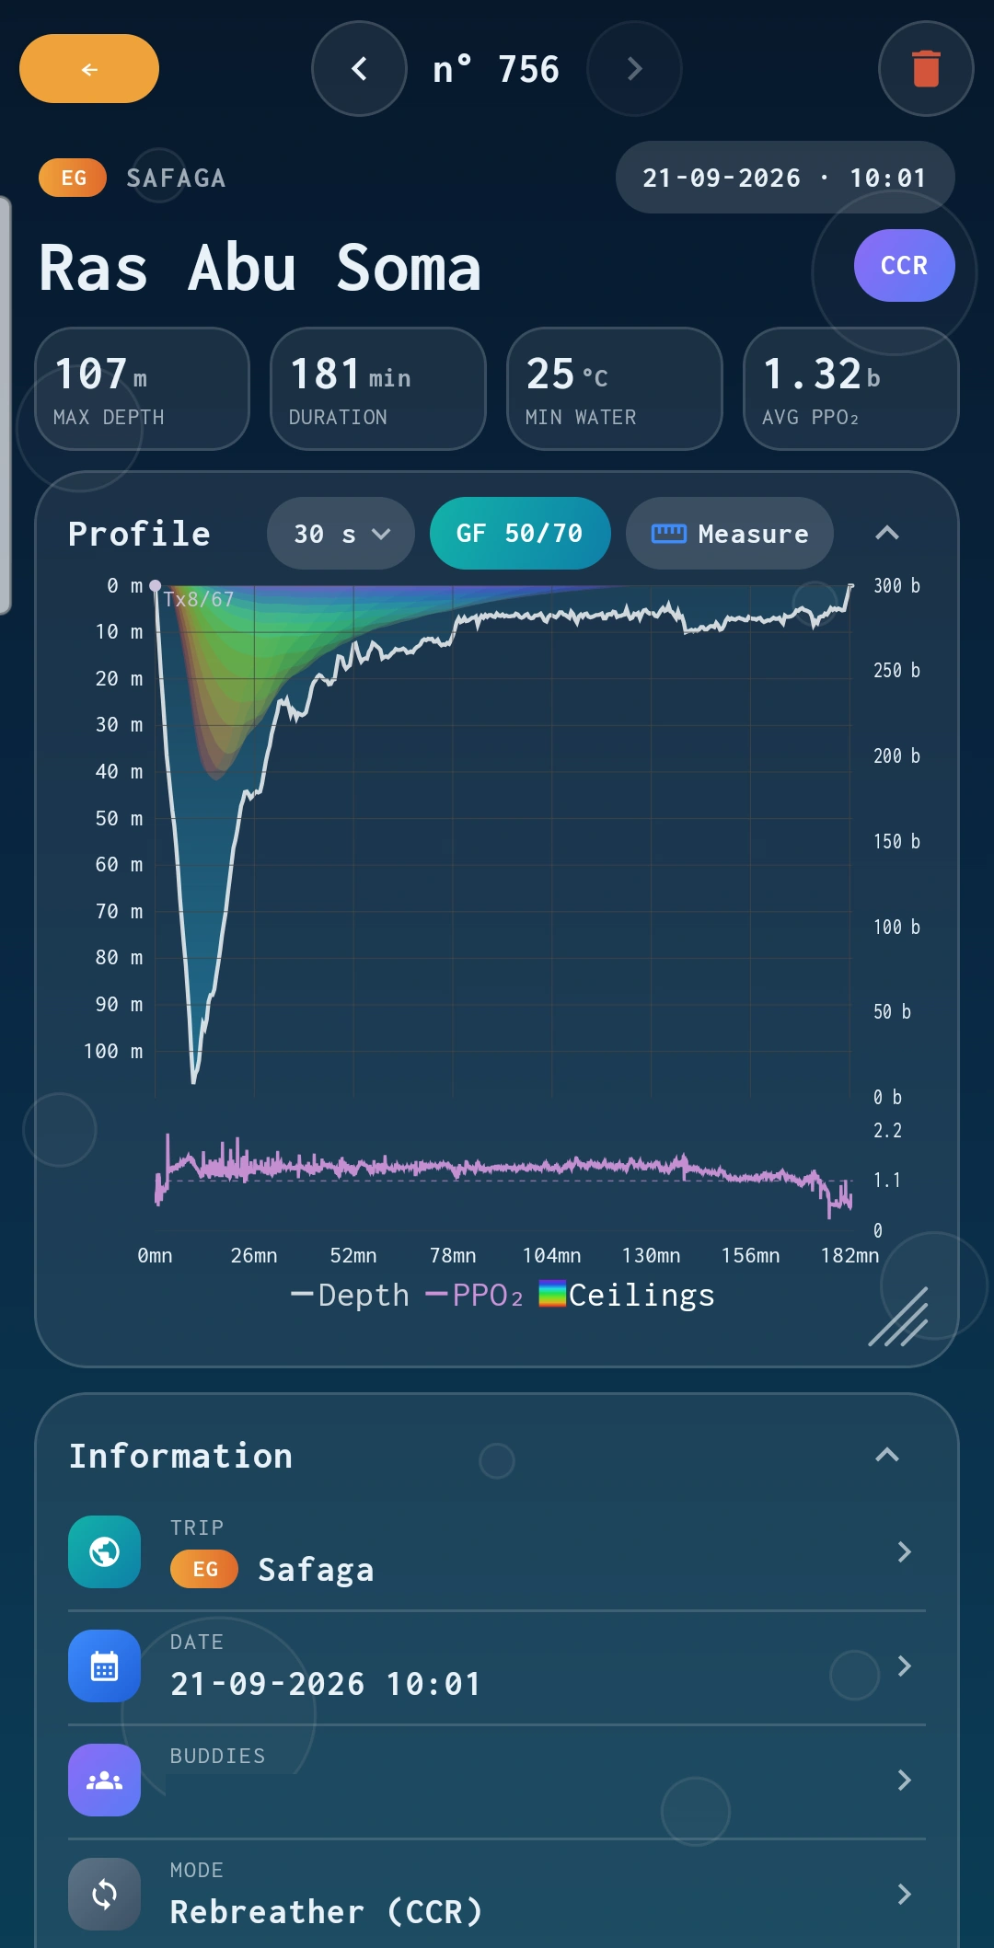
Task: Toggle the Depth series in legend
Action: (x=350, y=1296)
